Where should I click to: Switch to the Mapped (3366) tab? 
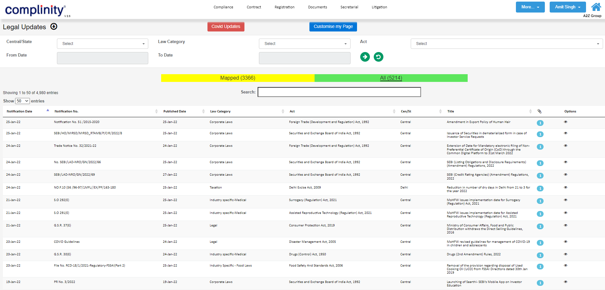237,78
